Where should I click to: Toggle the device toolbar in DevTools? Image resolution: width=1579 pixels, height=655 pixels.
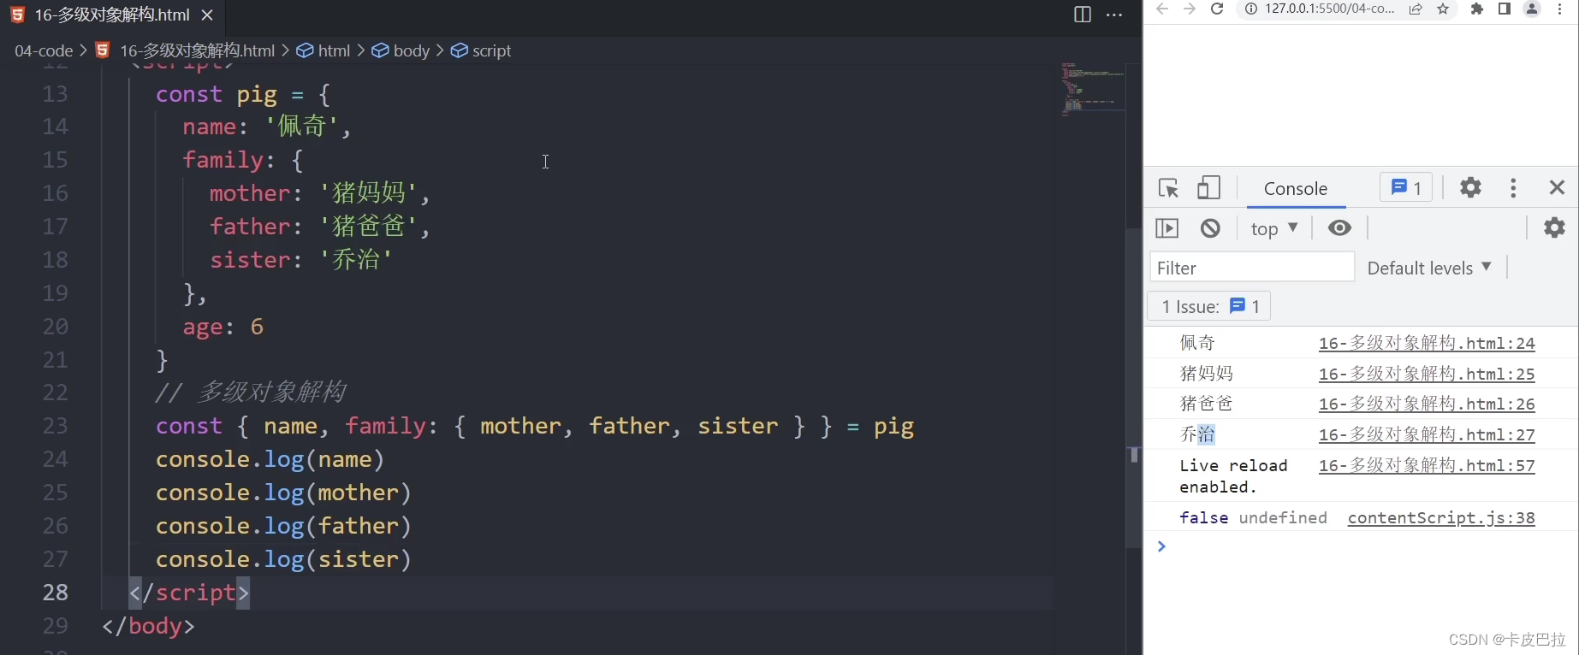click(1208, 187)
